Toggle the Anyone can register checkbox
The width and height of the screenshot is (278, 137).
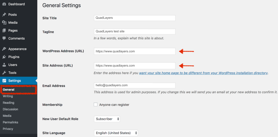click(96, 105)
